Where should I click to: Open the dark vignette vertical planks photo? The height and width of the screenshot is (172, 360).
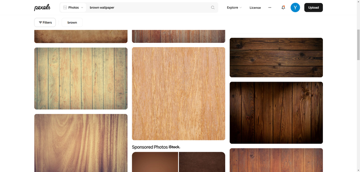[276, 113]
